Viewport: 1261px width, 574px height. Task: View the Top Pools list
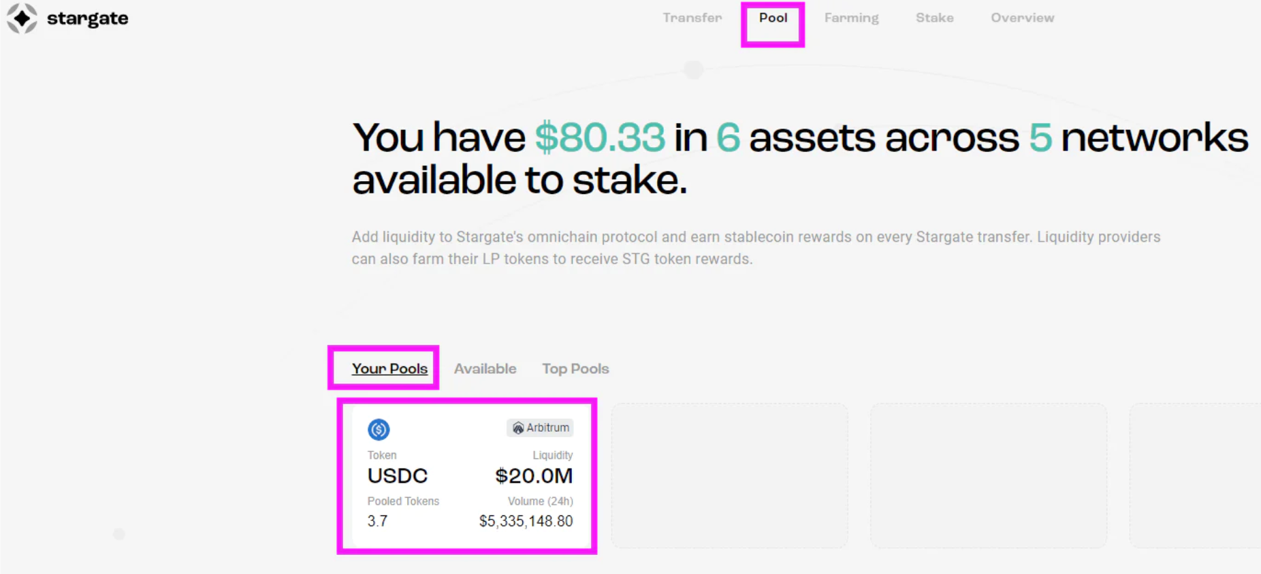[x=575, y=368]
